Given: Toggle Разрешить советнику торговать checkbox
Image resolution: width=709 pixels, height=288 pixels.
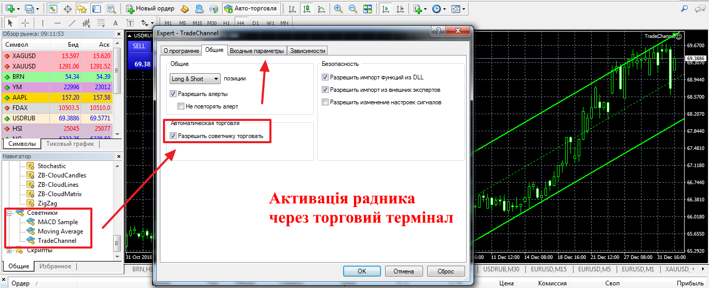Looking at the screenshot, I should click(x=173, y=136).
